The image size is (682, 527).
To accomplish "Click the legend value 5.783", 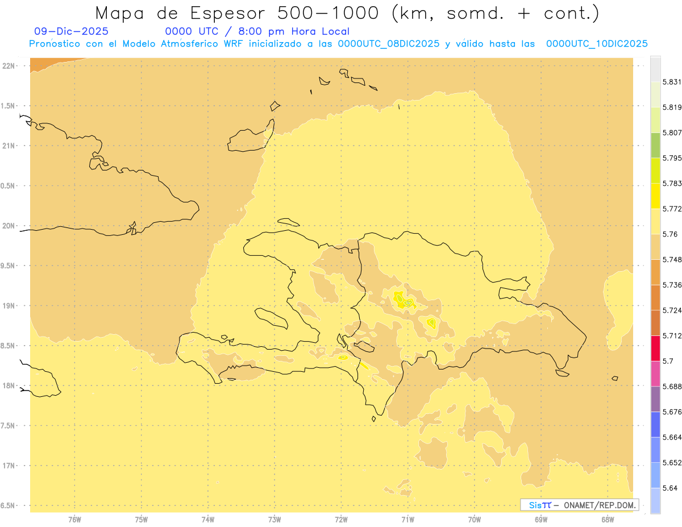I will coord(672,183).
